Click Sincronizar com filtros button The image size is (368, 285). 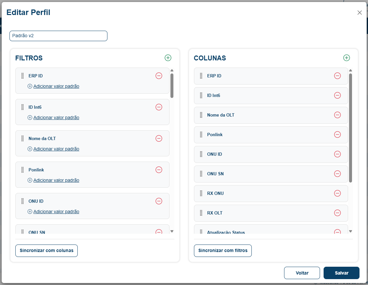223,250
